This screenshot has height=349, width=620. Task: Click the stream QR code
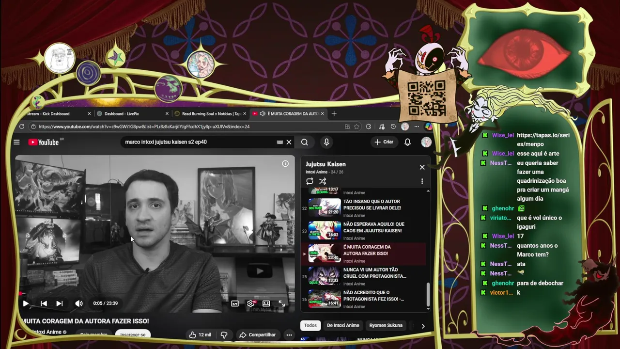pyautogui.click(x=426, y=98)
